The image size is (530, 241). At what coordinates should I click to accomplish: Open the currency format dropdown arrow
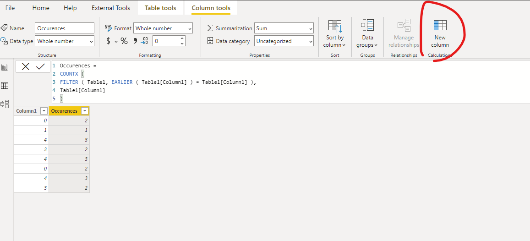tap(116, 42)
